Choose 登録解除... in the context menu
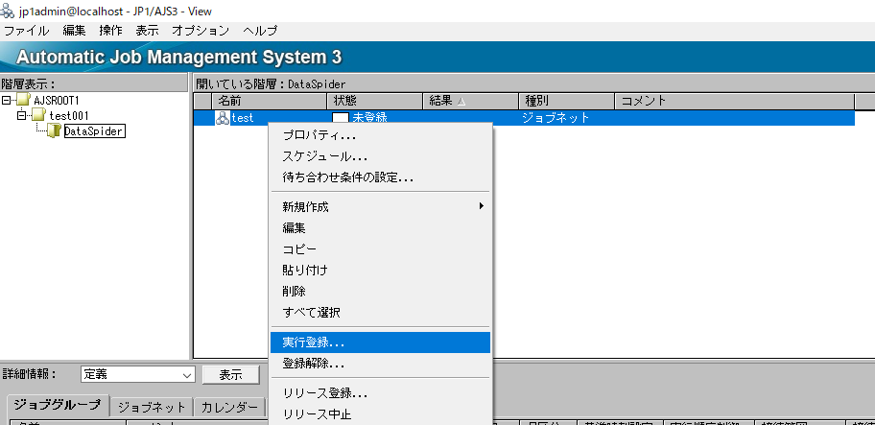 pyautogui.click(x=381, y=364)
